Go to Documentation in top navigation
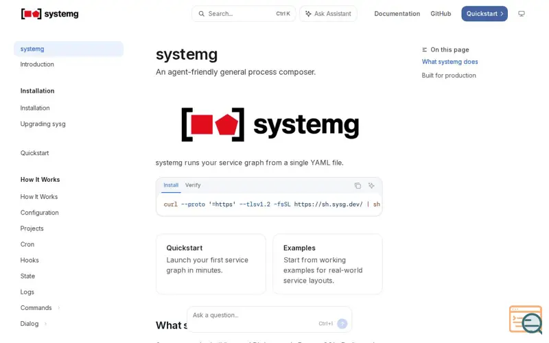The height and width of the screenshot is (343, 549). pos(397,14)
